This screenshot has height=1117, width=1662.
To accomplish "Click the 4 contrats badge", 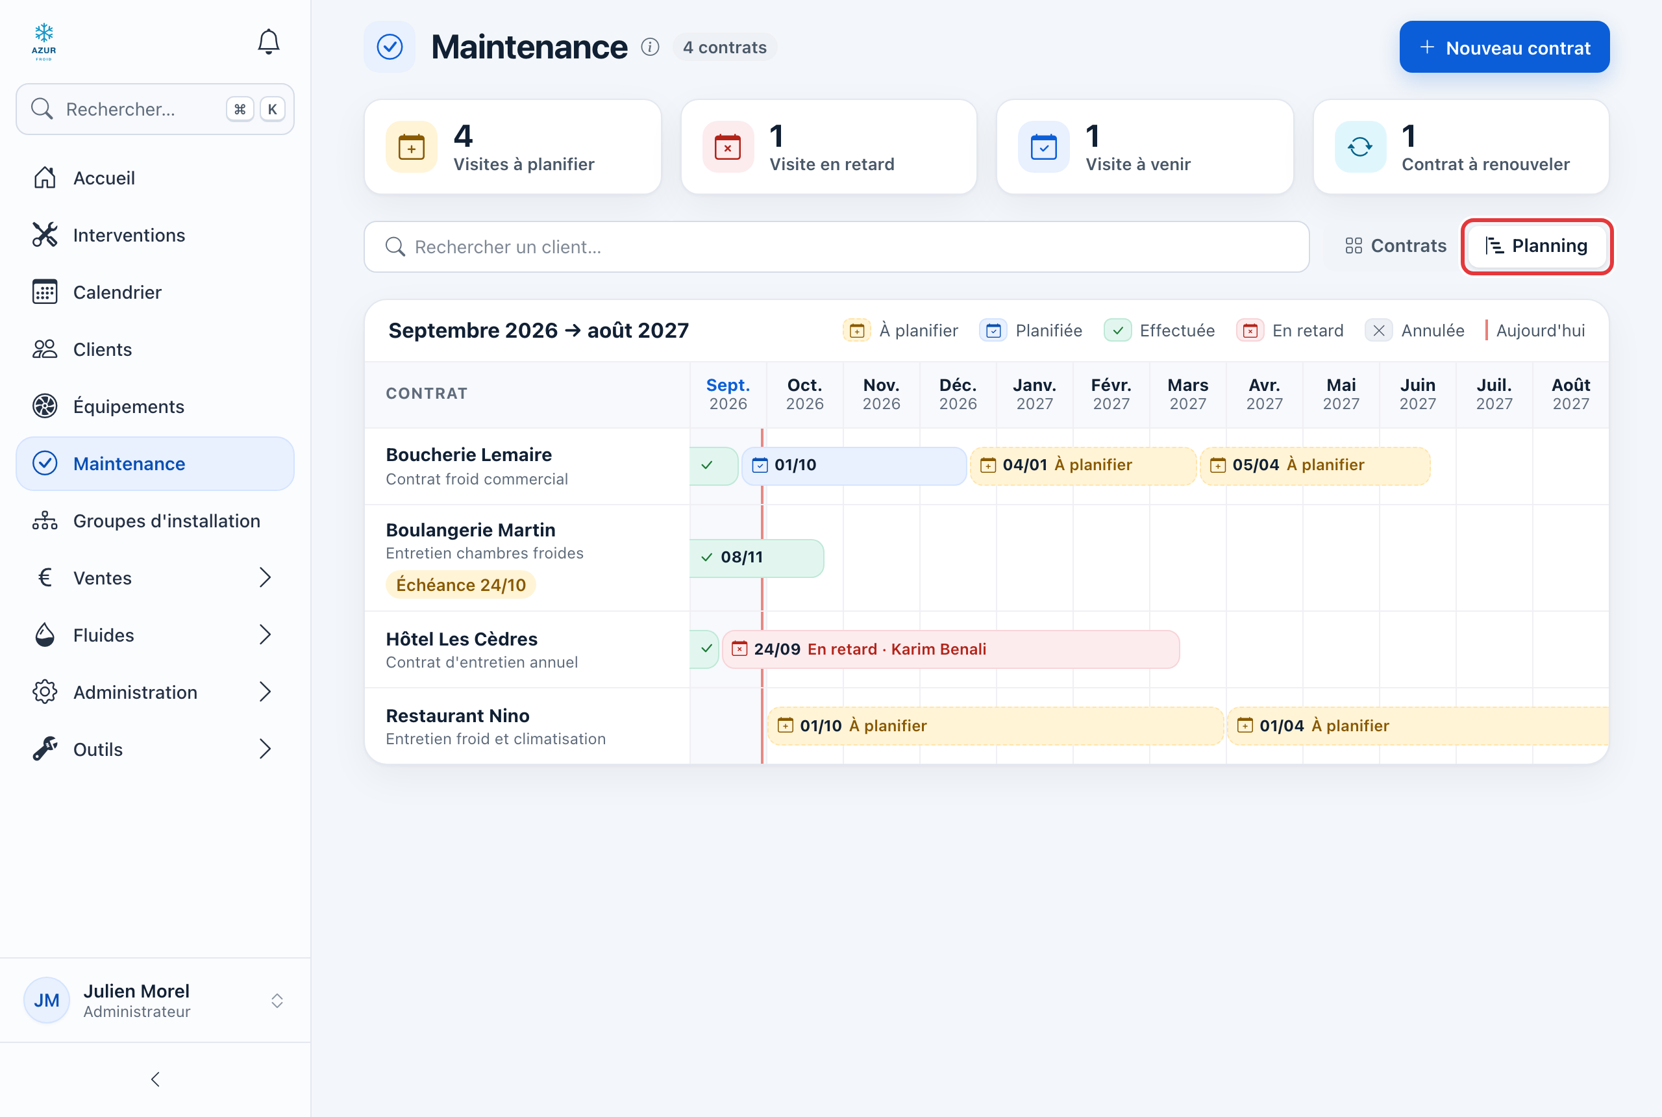I will pyautogui.click(x=724, y=47).
